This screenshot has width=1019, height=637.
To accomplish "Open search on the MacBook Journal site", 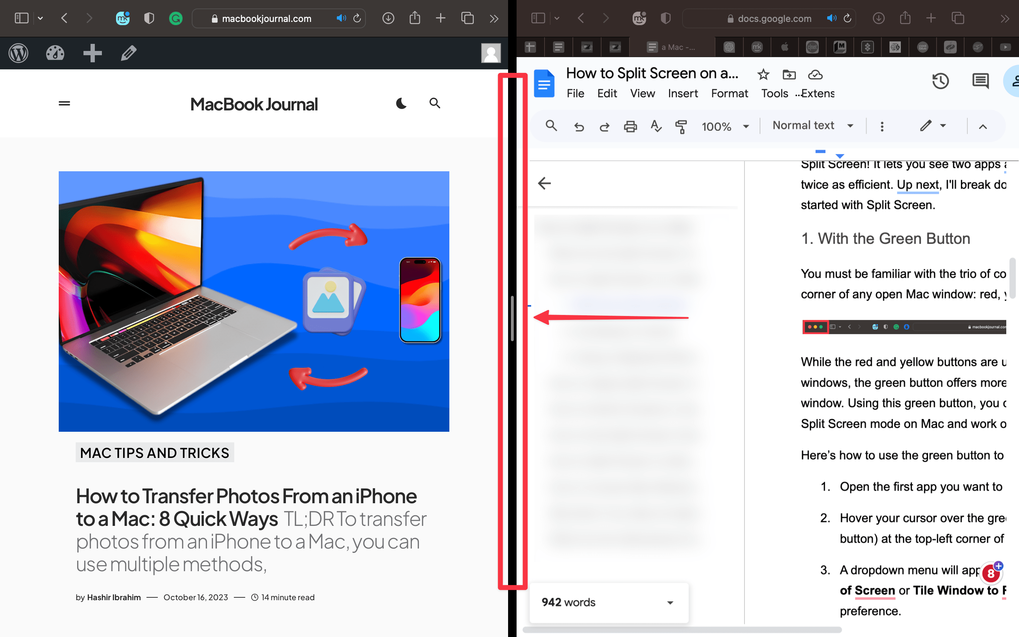I will pos(434,103).
